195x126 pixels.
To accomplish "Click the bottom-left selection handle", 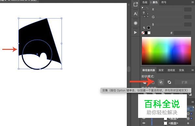I will (19, 69).
